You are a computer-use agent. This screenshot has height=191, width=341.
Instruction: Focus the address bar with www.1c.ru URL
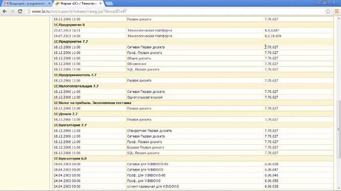174,11
